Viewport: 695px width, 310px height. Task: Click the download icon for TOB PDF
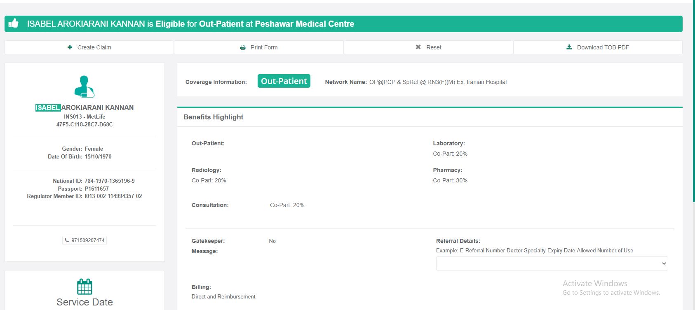569,47
